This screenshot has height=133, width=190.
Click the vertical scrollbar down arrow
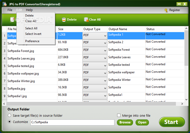pos(186,100)
